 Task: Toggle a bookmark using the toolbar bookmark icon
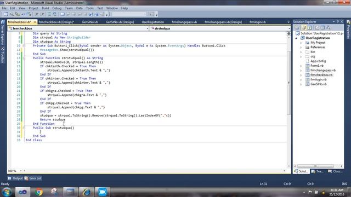[x=63, y=14]
